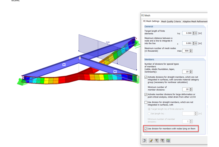Click the 0.001 maximum distance input field

[187, 43]
